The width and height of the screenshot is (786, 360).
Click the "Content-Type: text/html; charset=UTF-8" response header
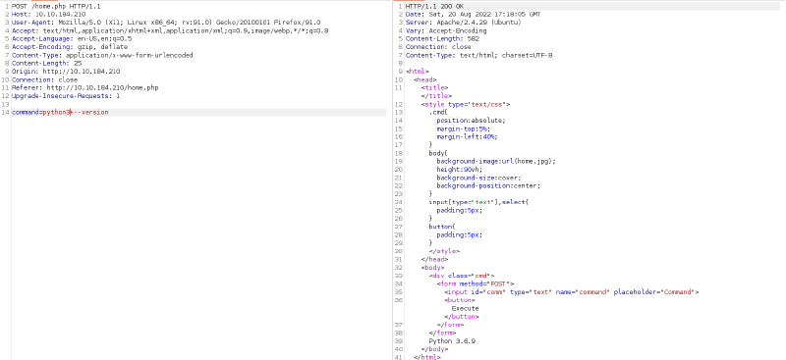coord(479,55)
